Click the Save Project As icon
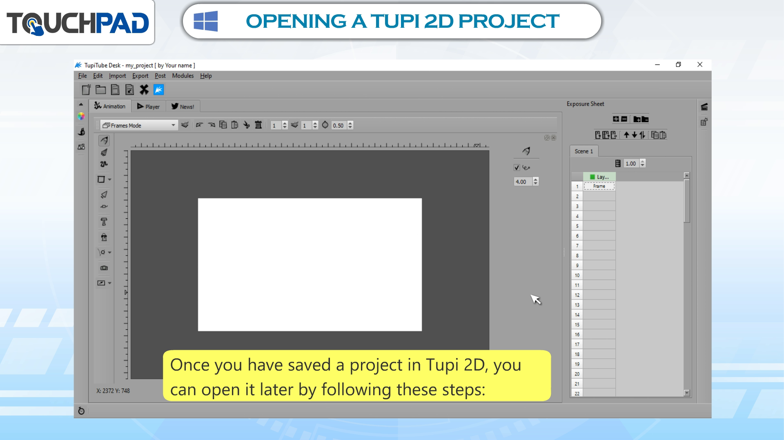The width and height of the screenshot is (784, 440). tap(129, 90)
